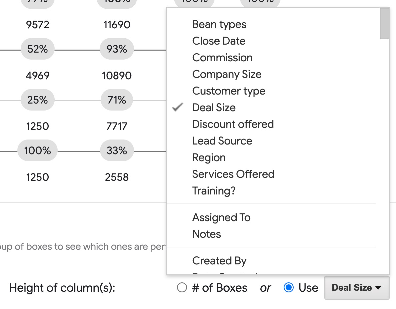Select the '# of Boxes' radio button

[x=182, y=288]
